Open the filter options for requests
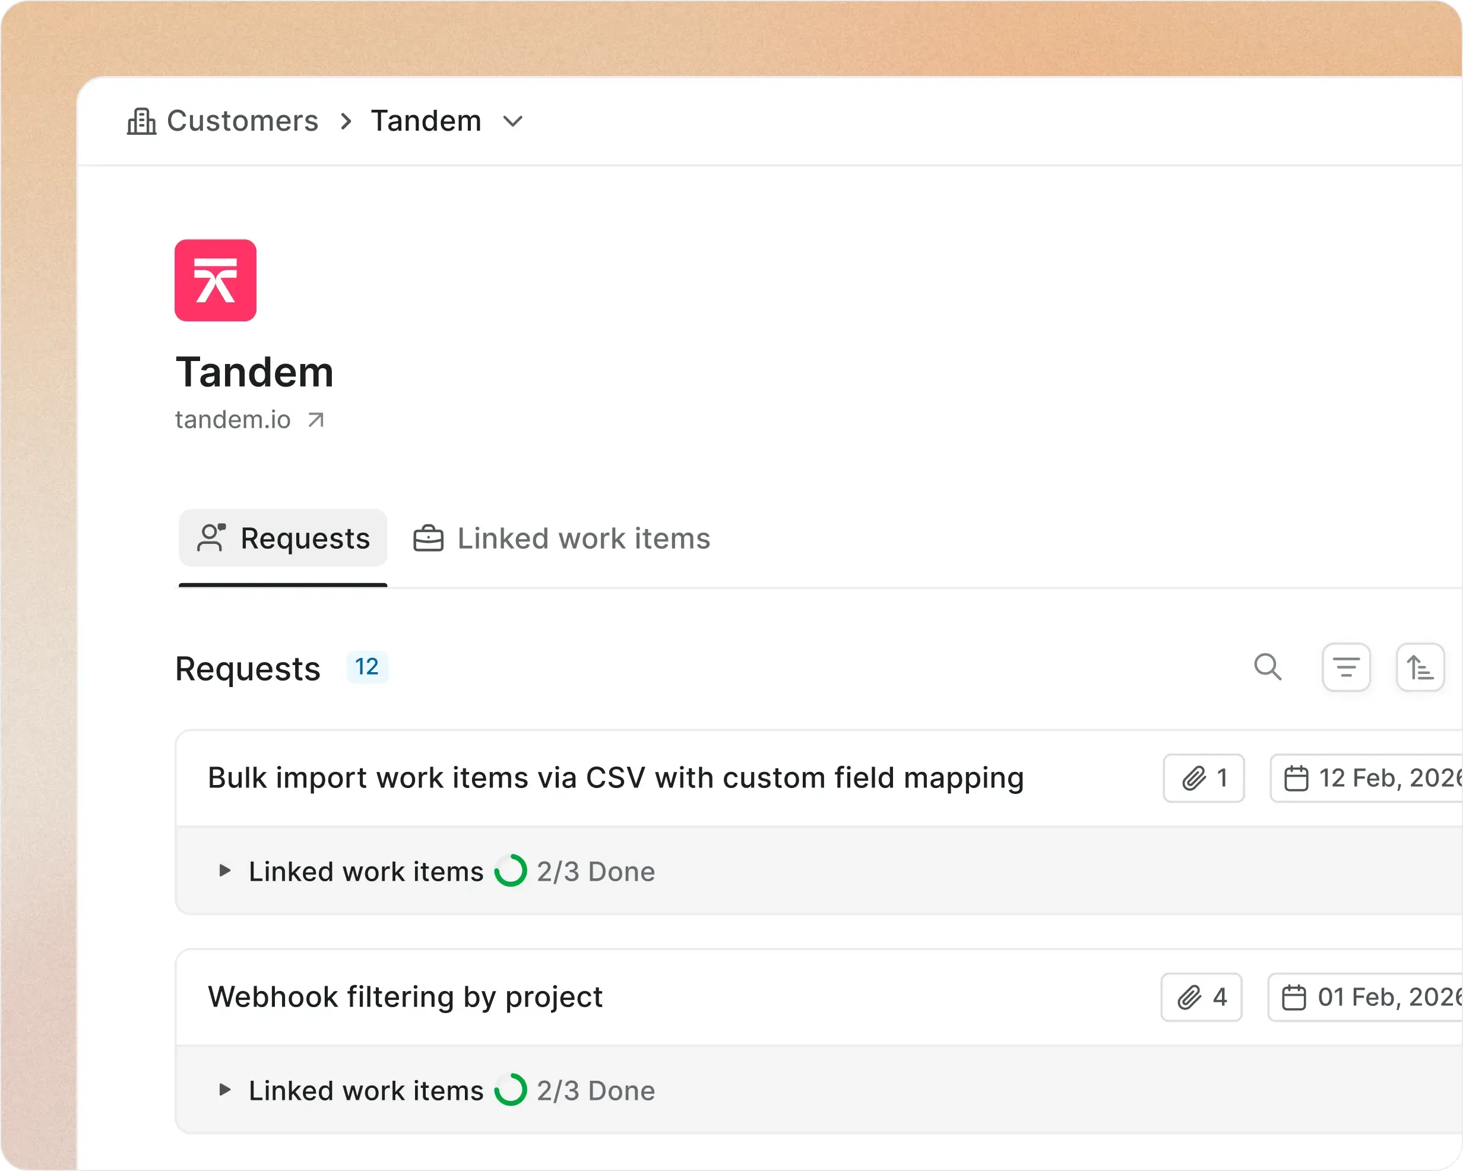Image resolution: width=1463 pixels, height=1171 pixels. pos(1346,668)
